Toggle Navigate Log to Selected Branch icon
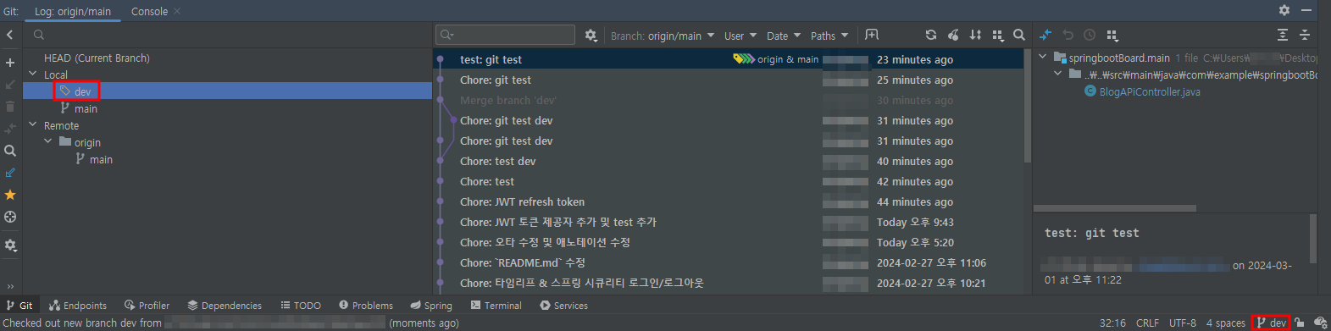This screenshot has width=1331, height=331. (10, 173)
